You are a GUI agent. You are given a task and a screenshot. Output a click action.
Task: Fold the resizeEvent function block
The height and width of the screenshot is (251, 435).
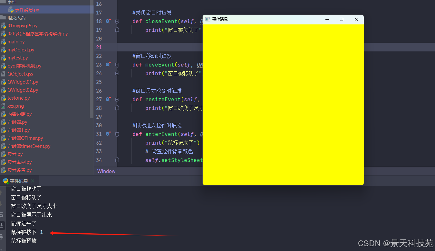117,100
